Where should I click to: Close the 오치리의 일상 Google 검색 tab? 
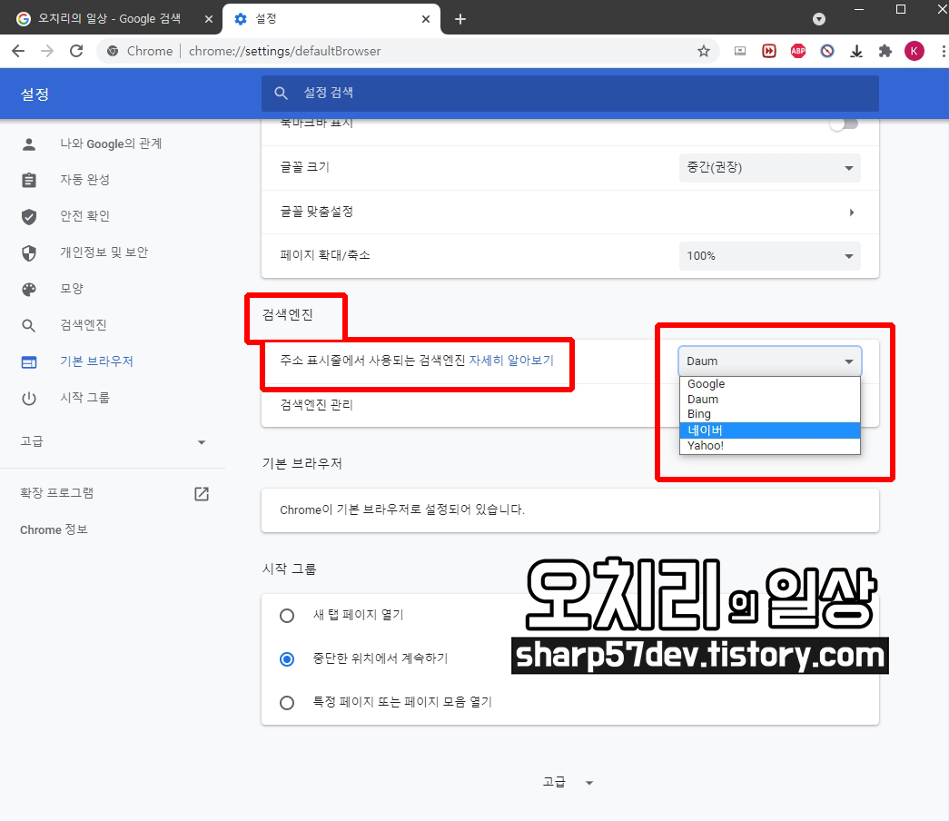tap(208, 19)
